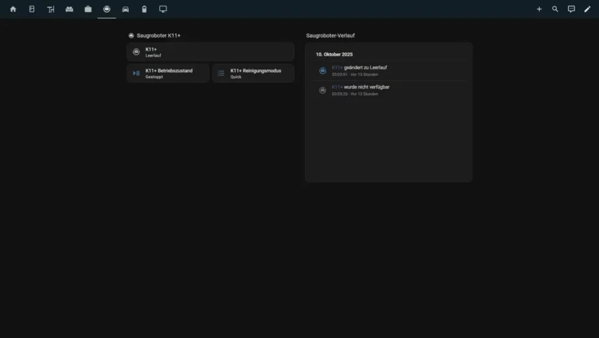Screen dimensions: 599x338
Task: Open the table and chair tab
Action: pos(51,9)
